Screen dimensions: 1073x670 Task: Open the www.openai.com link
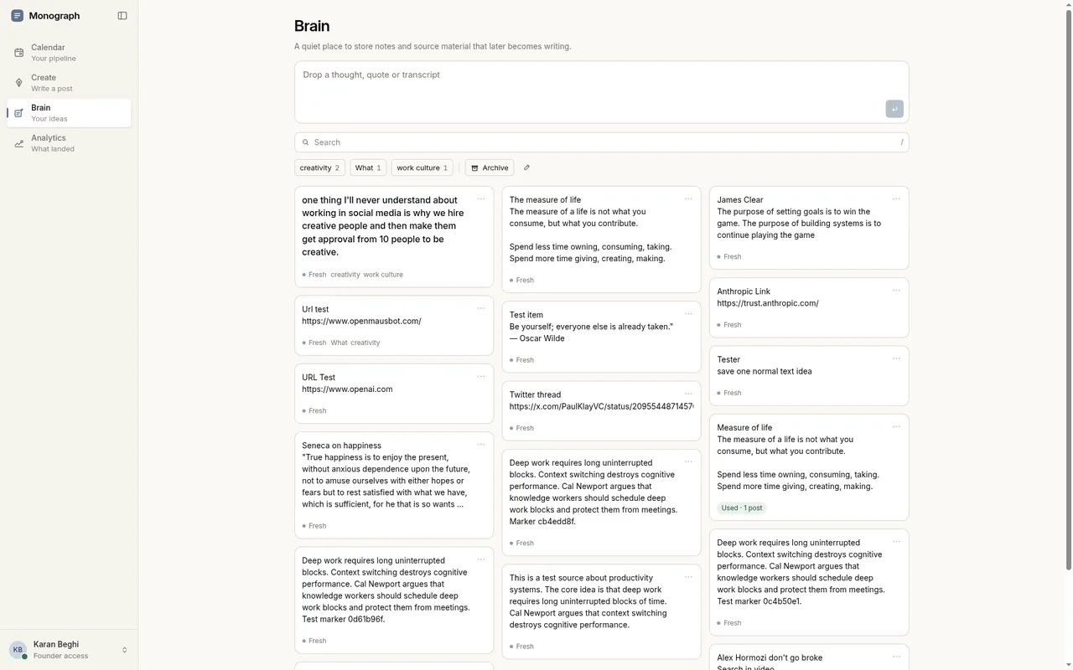click(347, 389)
